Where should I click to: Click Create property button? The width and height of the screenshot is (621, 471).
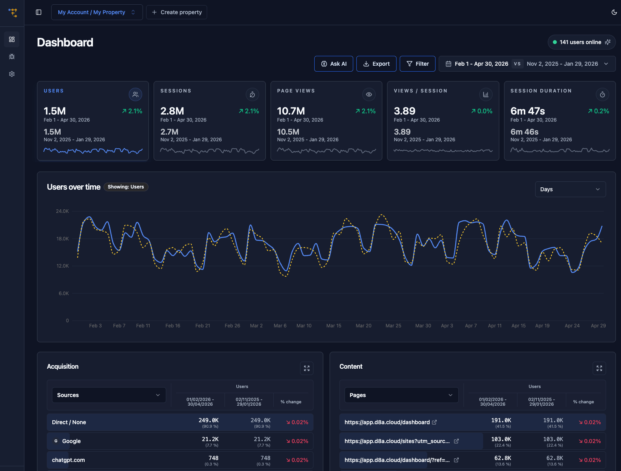(x=176, y=12)
